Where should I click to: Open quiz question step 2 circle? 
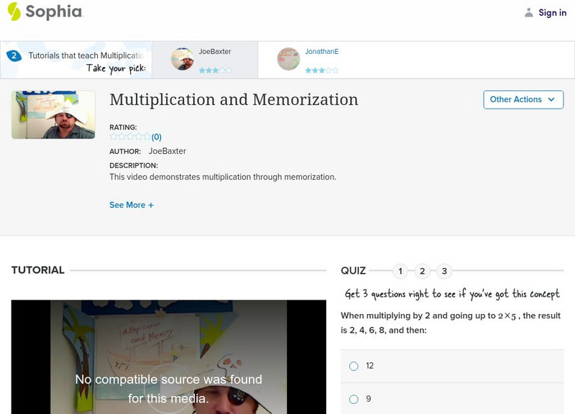coord(423,271)
